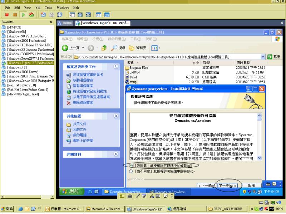The image size is (286, 214).
Task: Click the VMware Revert to Snapshot icon
Action: (x=51, y=15)
